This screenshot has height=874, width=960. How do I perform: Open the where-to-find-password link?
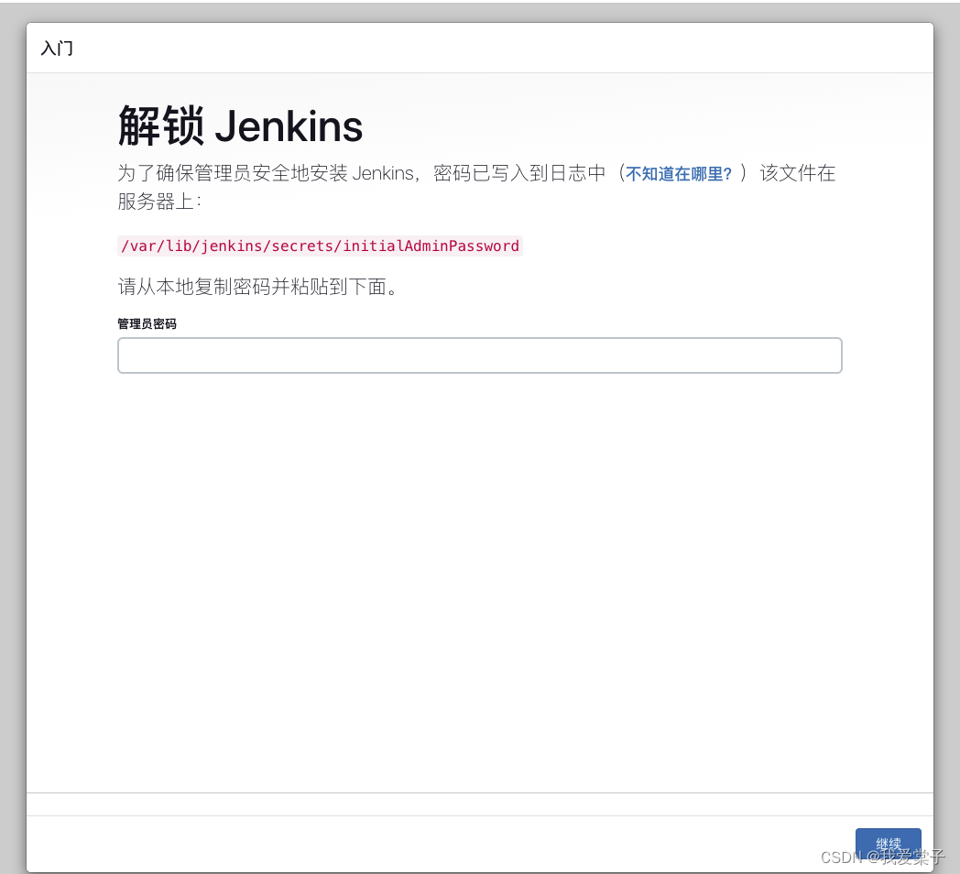(x=679, y=174)
